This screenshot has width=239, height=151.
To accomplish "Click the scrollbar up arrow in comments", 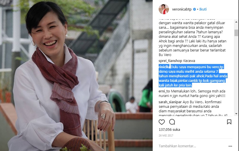I will click(x=236, y=22).
